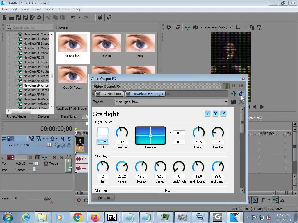Image resolution: width=298 pixels, height=223 pixels.
Task: Mute audio track 2 with M button
Action: [54, 157]
